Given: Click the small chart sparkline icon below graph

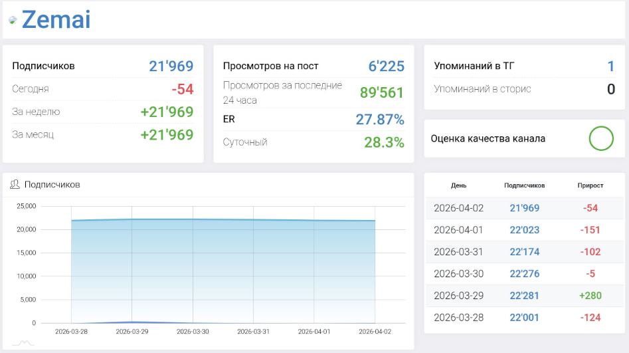Looking at the screenshot, I should tap(23, 342).
